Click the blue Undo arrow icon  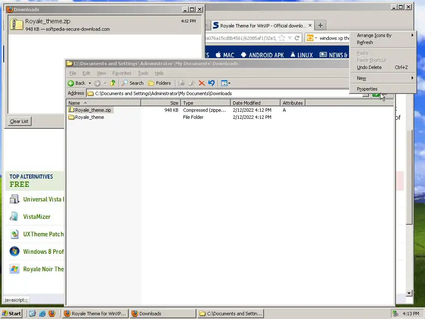pos(211,83)
